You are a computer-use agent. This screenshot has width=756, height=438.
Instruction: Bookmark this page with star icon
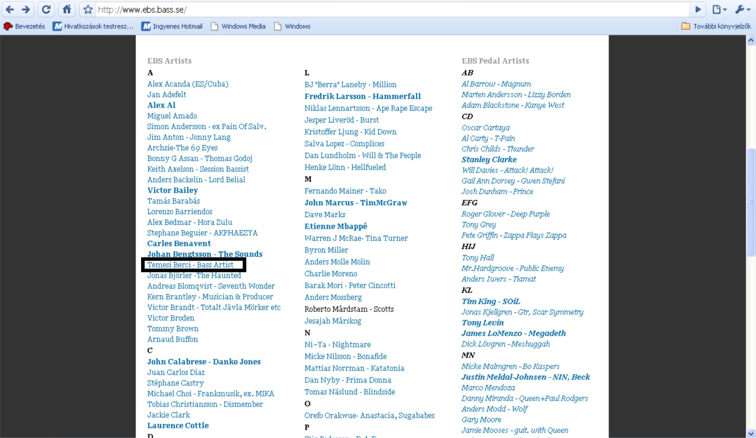click(x=88, y=9)
